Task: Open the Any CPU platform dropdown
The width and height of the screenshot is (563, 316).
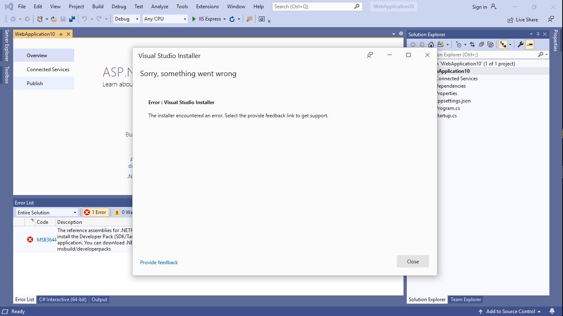Action: (x=165, y=19)
